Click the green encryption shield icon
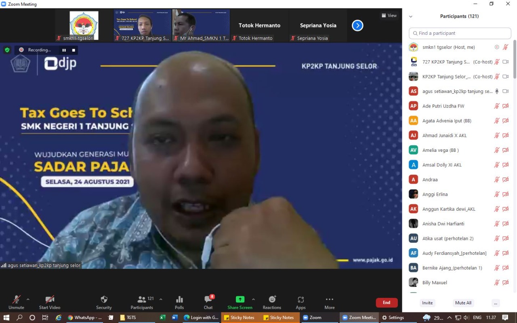 pos(7,50)
